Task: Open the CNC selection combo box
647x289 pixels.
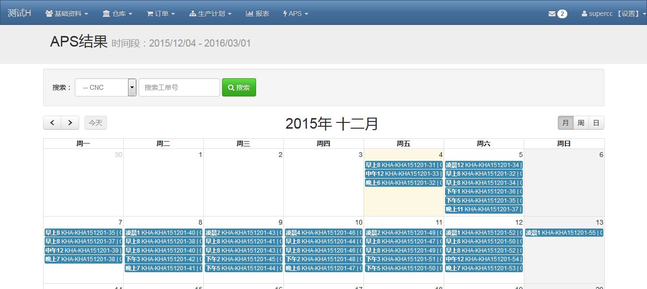Action: tap(106, 87)
